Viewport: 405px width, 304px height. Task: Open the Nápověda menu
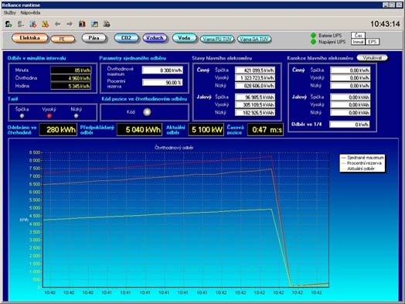tap(30, 12)
